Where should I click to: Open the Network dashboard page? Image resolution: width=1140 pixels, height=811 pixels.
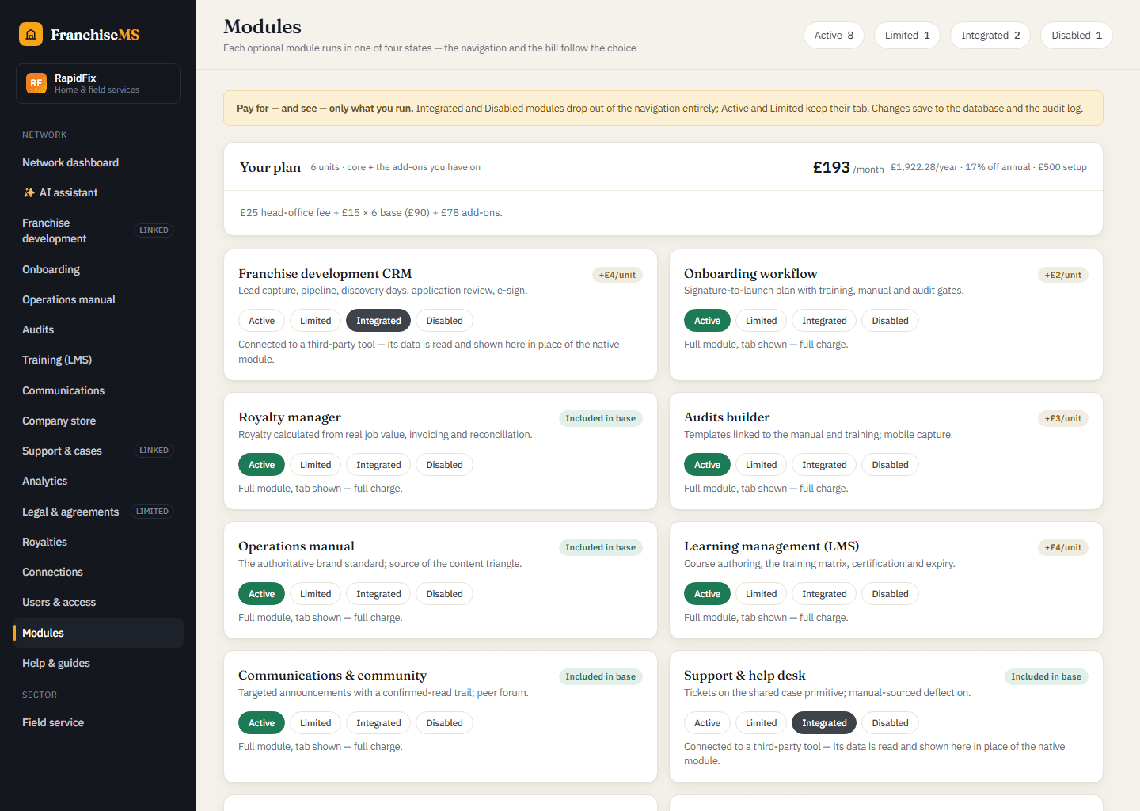(98, 162)
